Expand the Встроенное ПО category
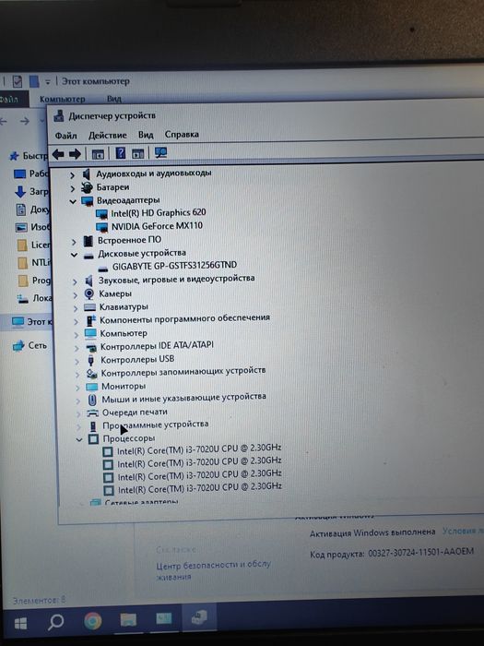Viewport: 484px width, 646px height. [74, 242]
